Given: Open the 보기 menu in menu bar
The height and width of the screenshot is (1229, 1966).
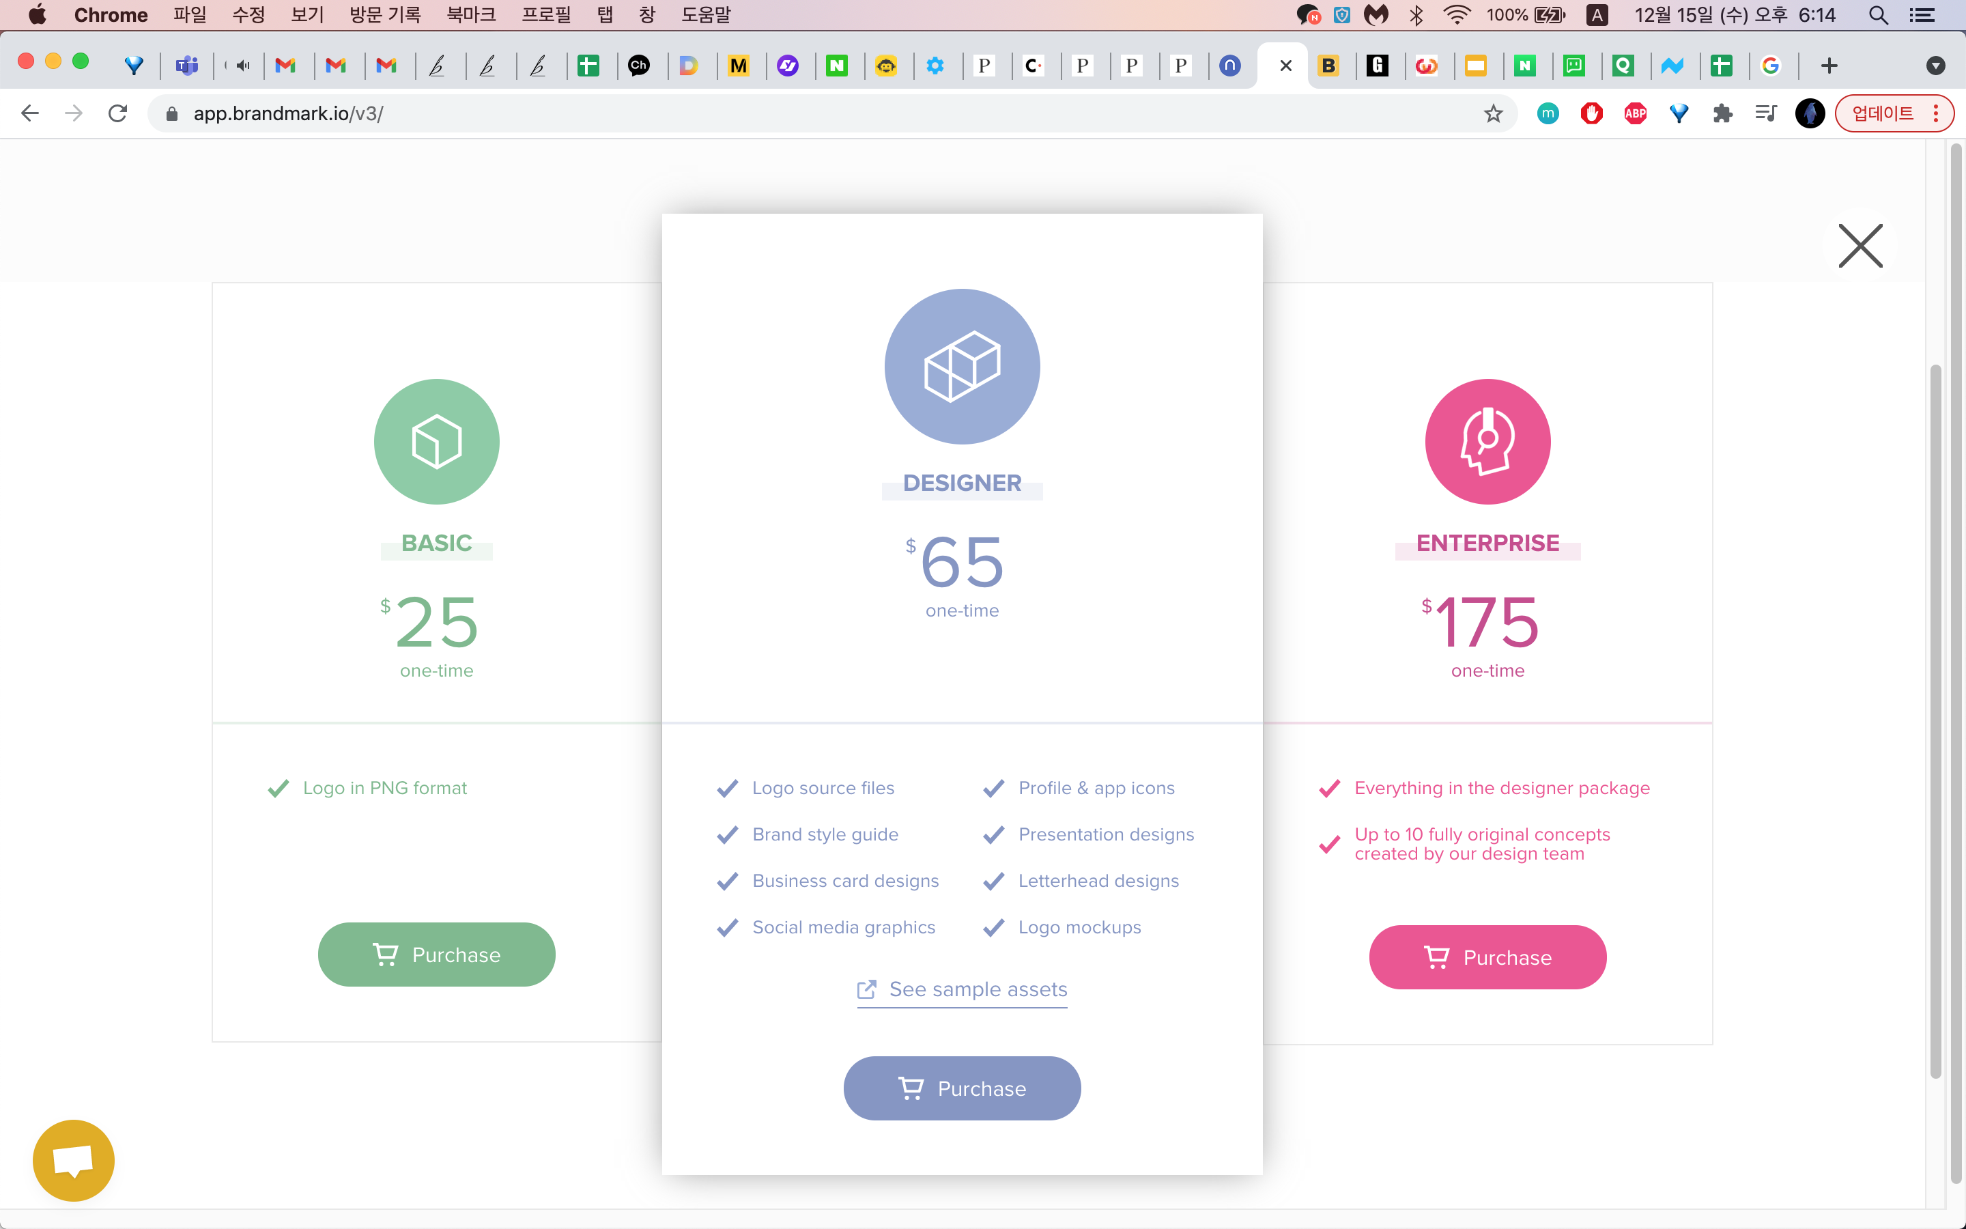Looking at the screenshot, I should point(307,14).
